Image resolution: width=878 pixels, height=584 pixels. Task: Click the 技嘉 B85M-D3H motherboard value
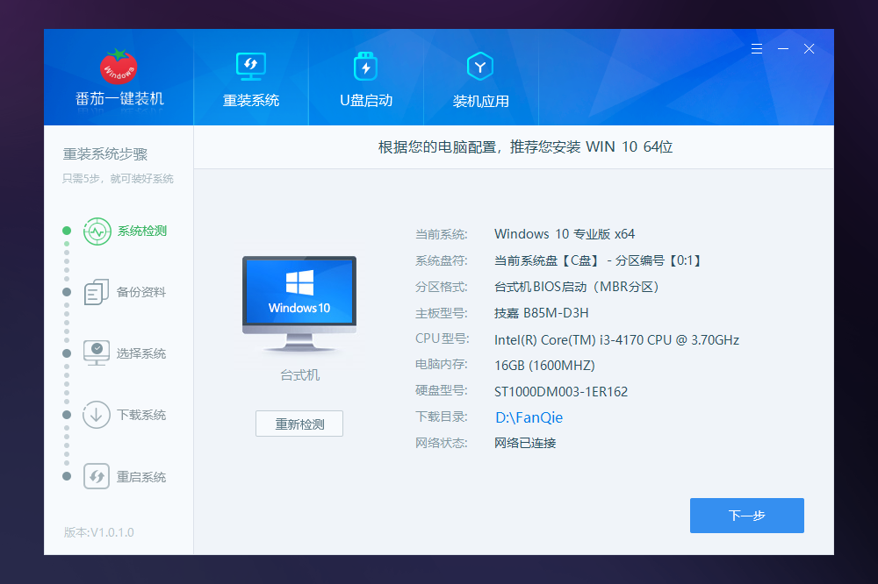point(542,313)
